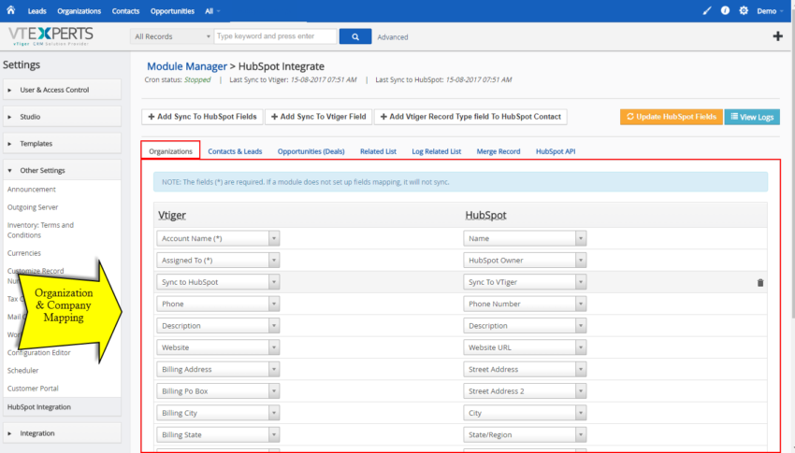
Task: Open the Billing Po Box dropdown
Action: click(x=218, y=390)
